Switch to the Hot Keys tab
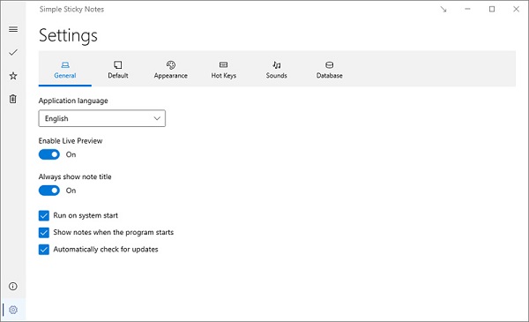The height and width of the screenshot is (322, 529). (223, 70)
